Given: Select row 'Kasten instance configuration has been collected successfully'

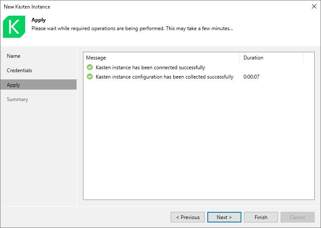Looking at the screenshot, I should (x=198, y=77).
